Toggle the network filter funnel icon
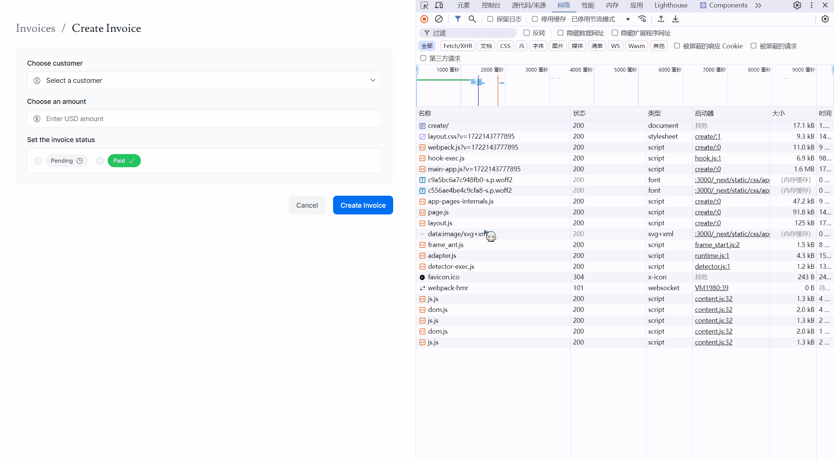Screen dimensions: 834x460 coord(458,19)
